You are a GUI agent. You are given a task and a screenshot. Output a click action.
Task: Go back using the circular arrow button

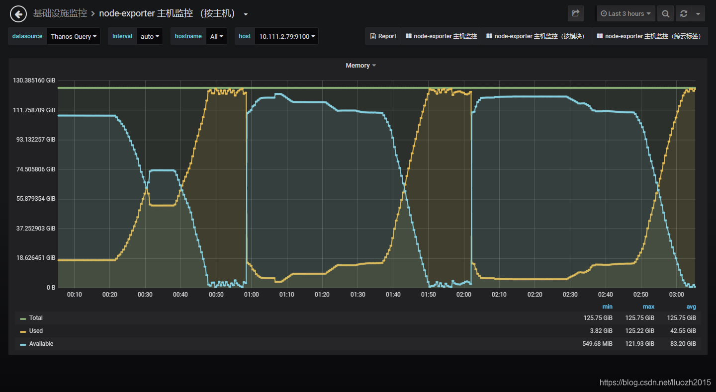[18, 14]
